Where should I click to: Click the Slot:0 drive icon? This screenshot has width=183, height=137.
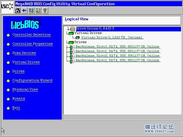[72, 56]
